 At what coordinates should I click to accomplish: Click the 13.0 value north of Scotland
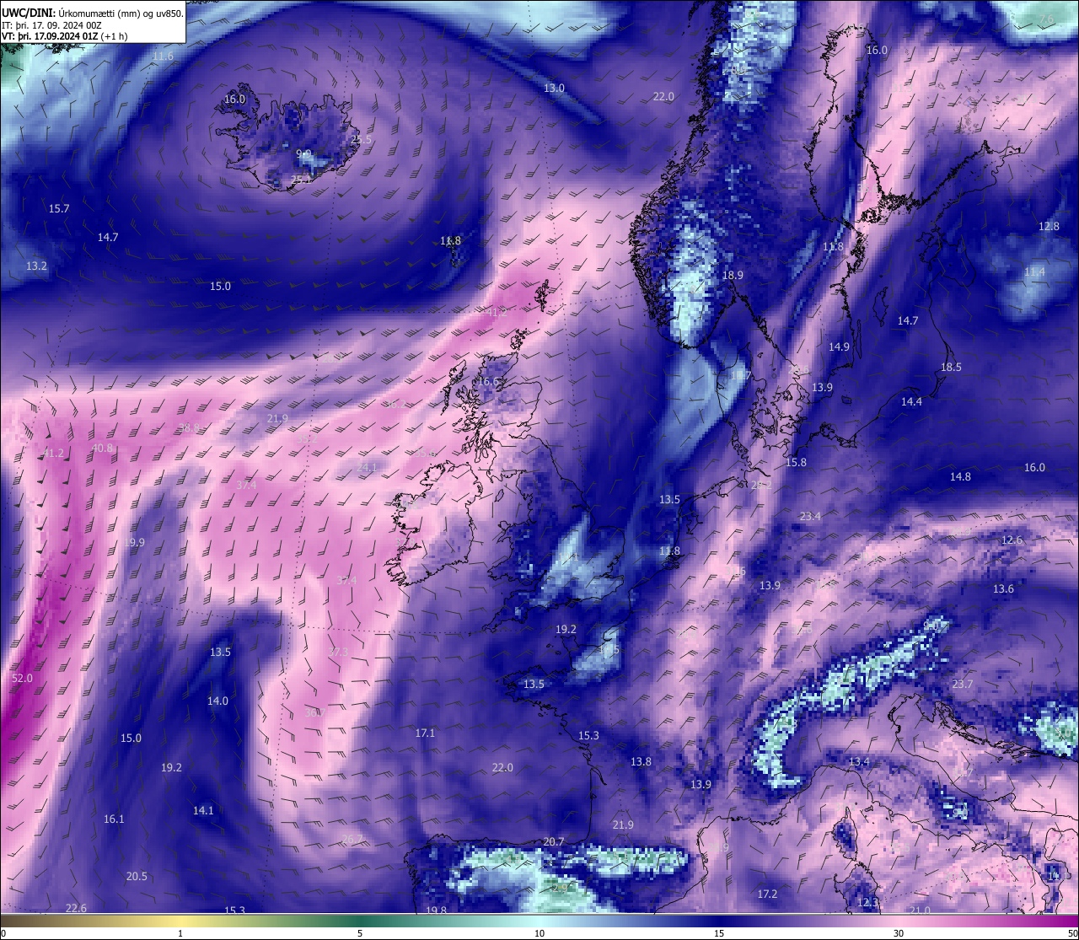[x=554, y=88]
